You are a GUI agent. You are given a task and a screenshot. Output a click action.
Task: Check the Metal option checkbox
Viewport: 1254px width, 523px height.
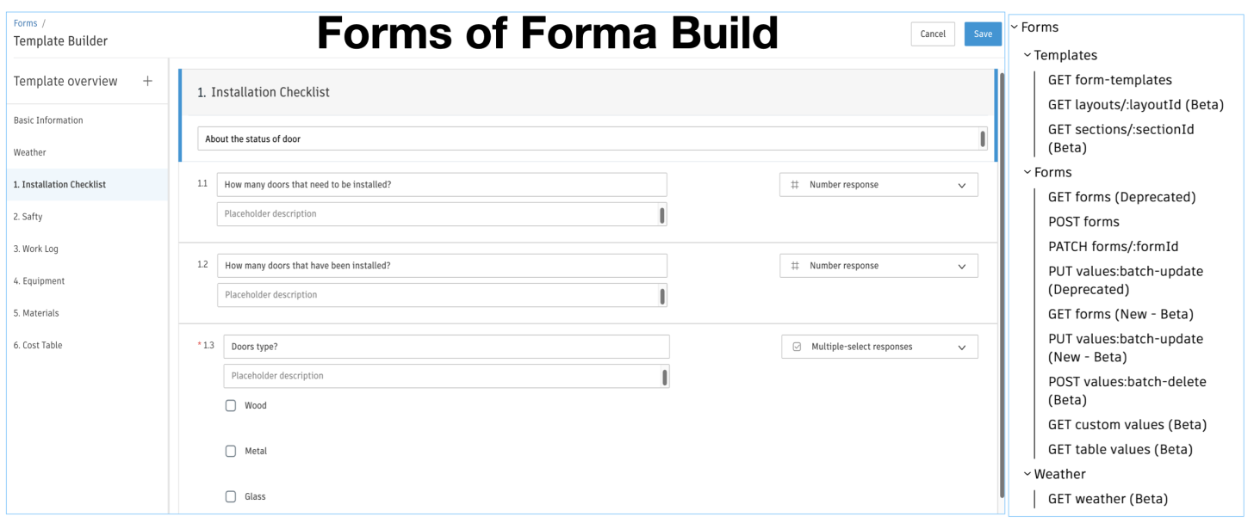click(x=231, y=452)
